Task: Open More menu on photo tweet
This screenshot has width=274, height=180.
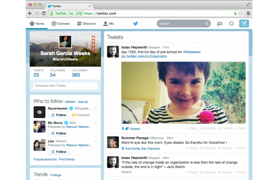Action: tap(240, 128)
